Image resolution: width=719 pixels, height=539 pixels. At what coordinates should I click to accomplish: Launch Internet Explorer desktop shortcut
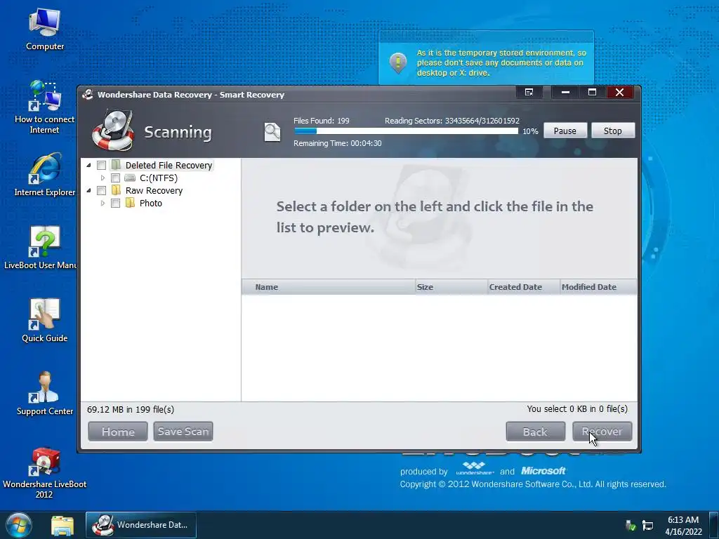[x=44, y=175]
